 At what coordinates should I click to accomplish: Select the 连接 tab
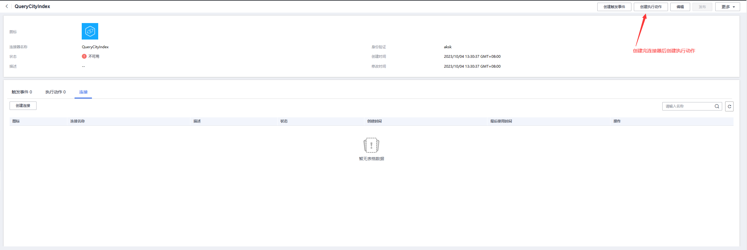click(x=83, y=92)
